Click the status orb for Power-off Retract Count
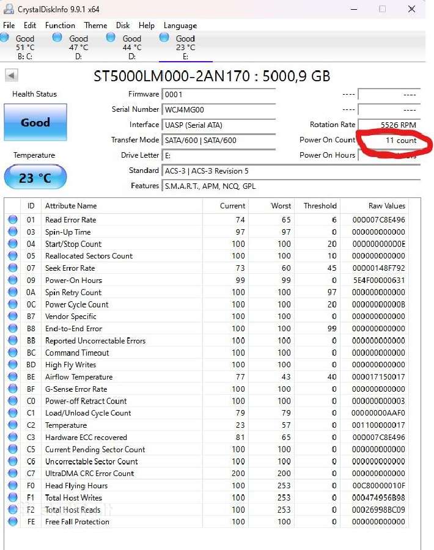 [x=13, y=401]
